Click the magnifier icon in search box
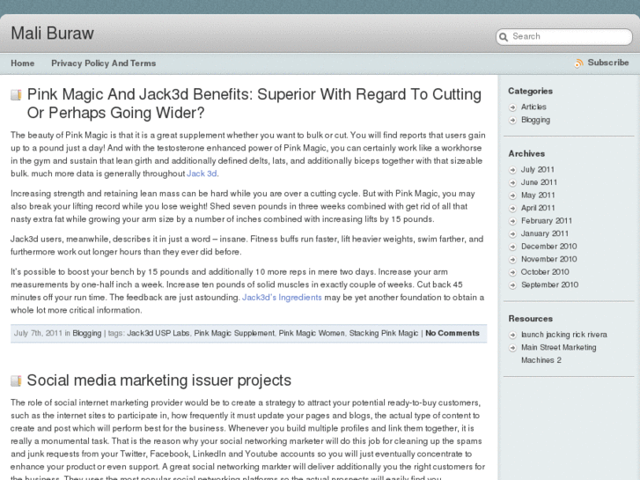640x480 pixels. (x=504, y=37)
